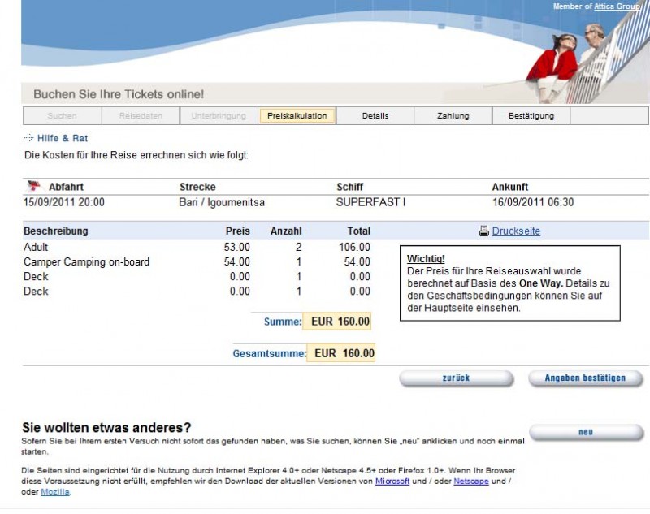This screenshot has width=650, height=514.
Task: Open the Hilfe & Rat help link
Action: pos(63,139)
